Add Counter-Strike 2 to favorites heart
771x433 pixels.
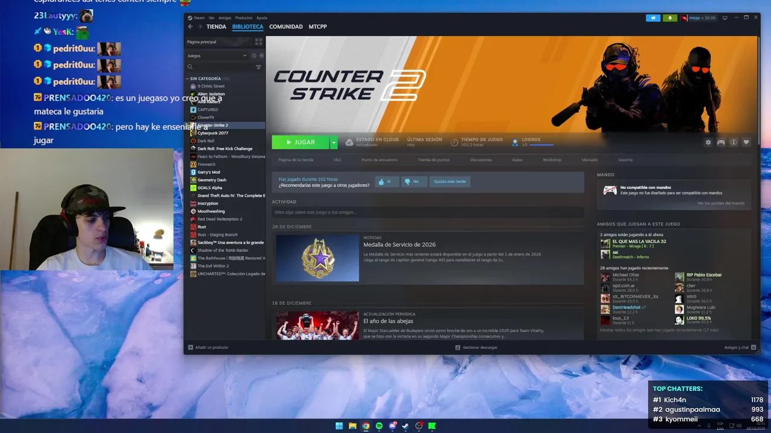point(746,143)
